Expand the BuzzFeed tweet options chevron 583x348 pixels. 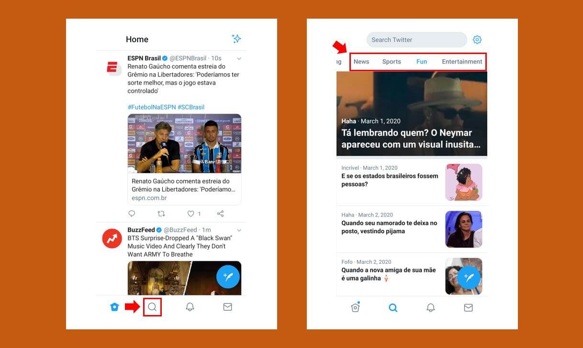[x=239, y=230]
